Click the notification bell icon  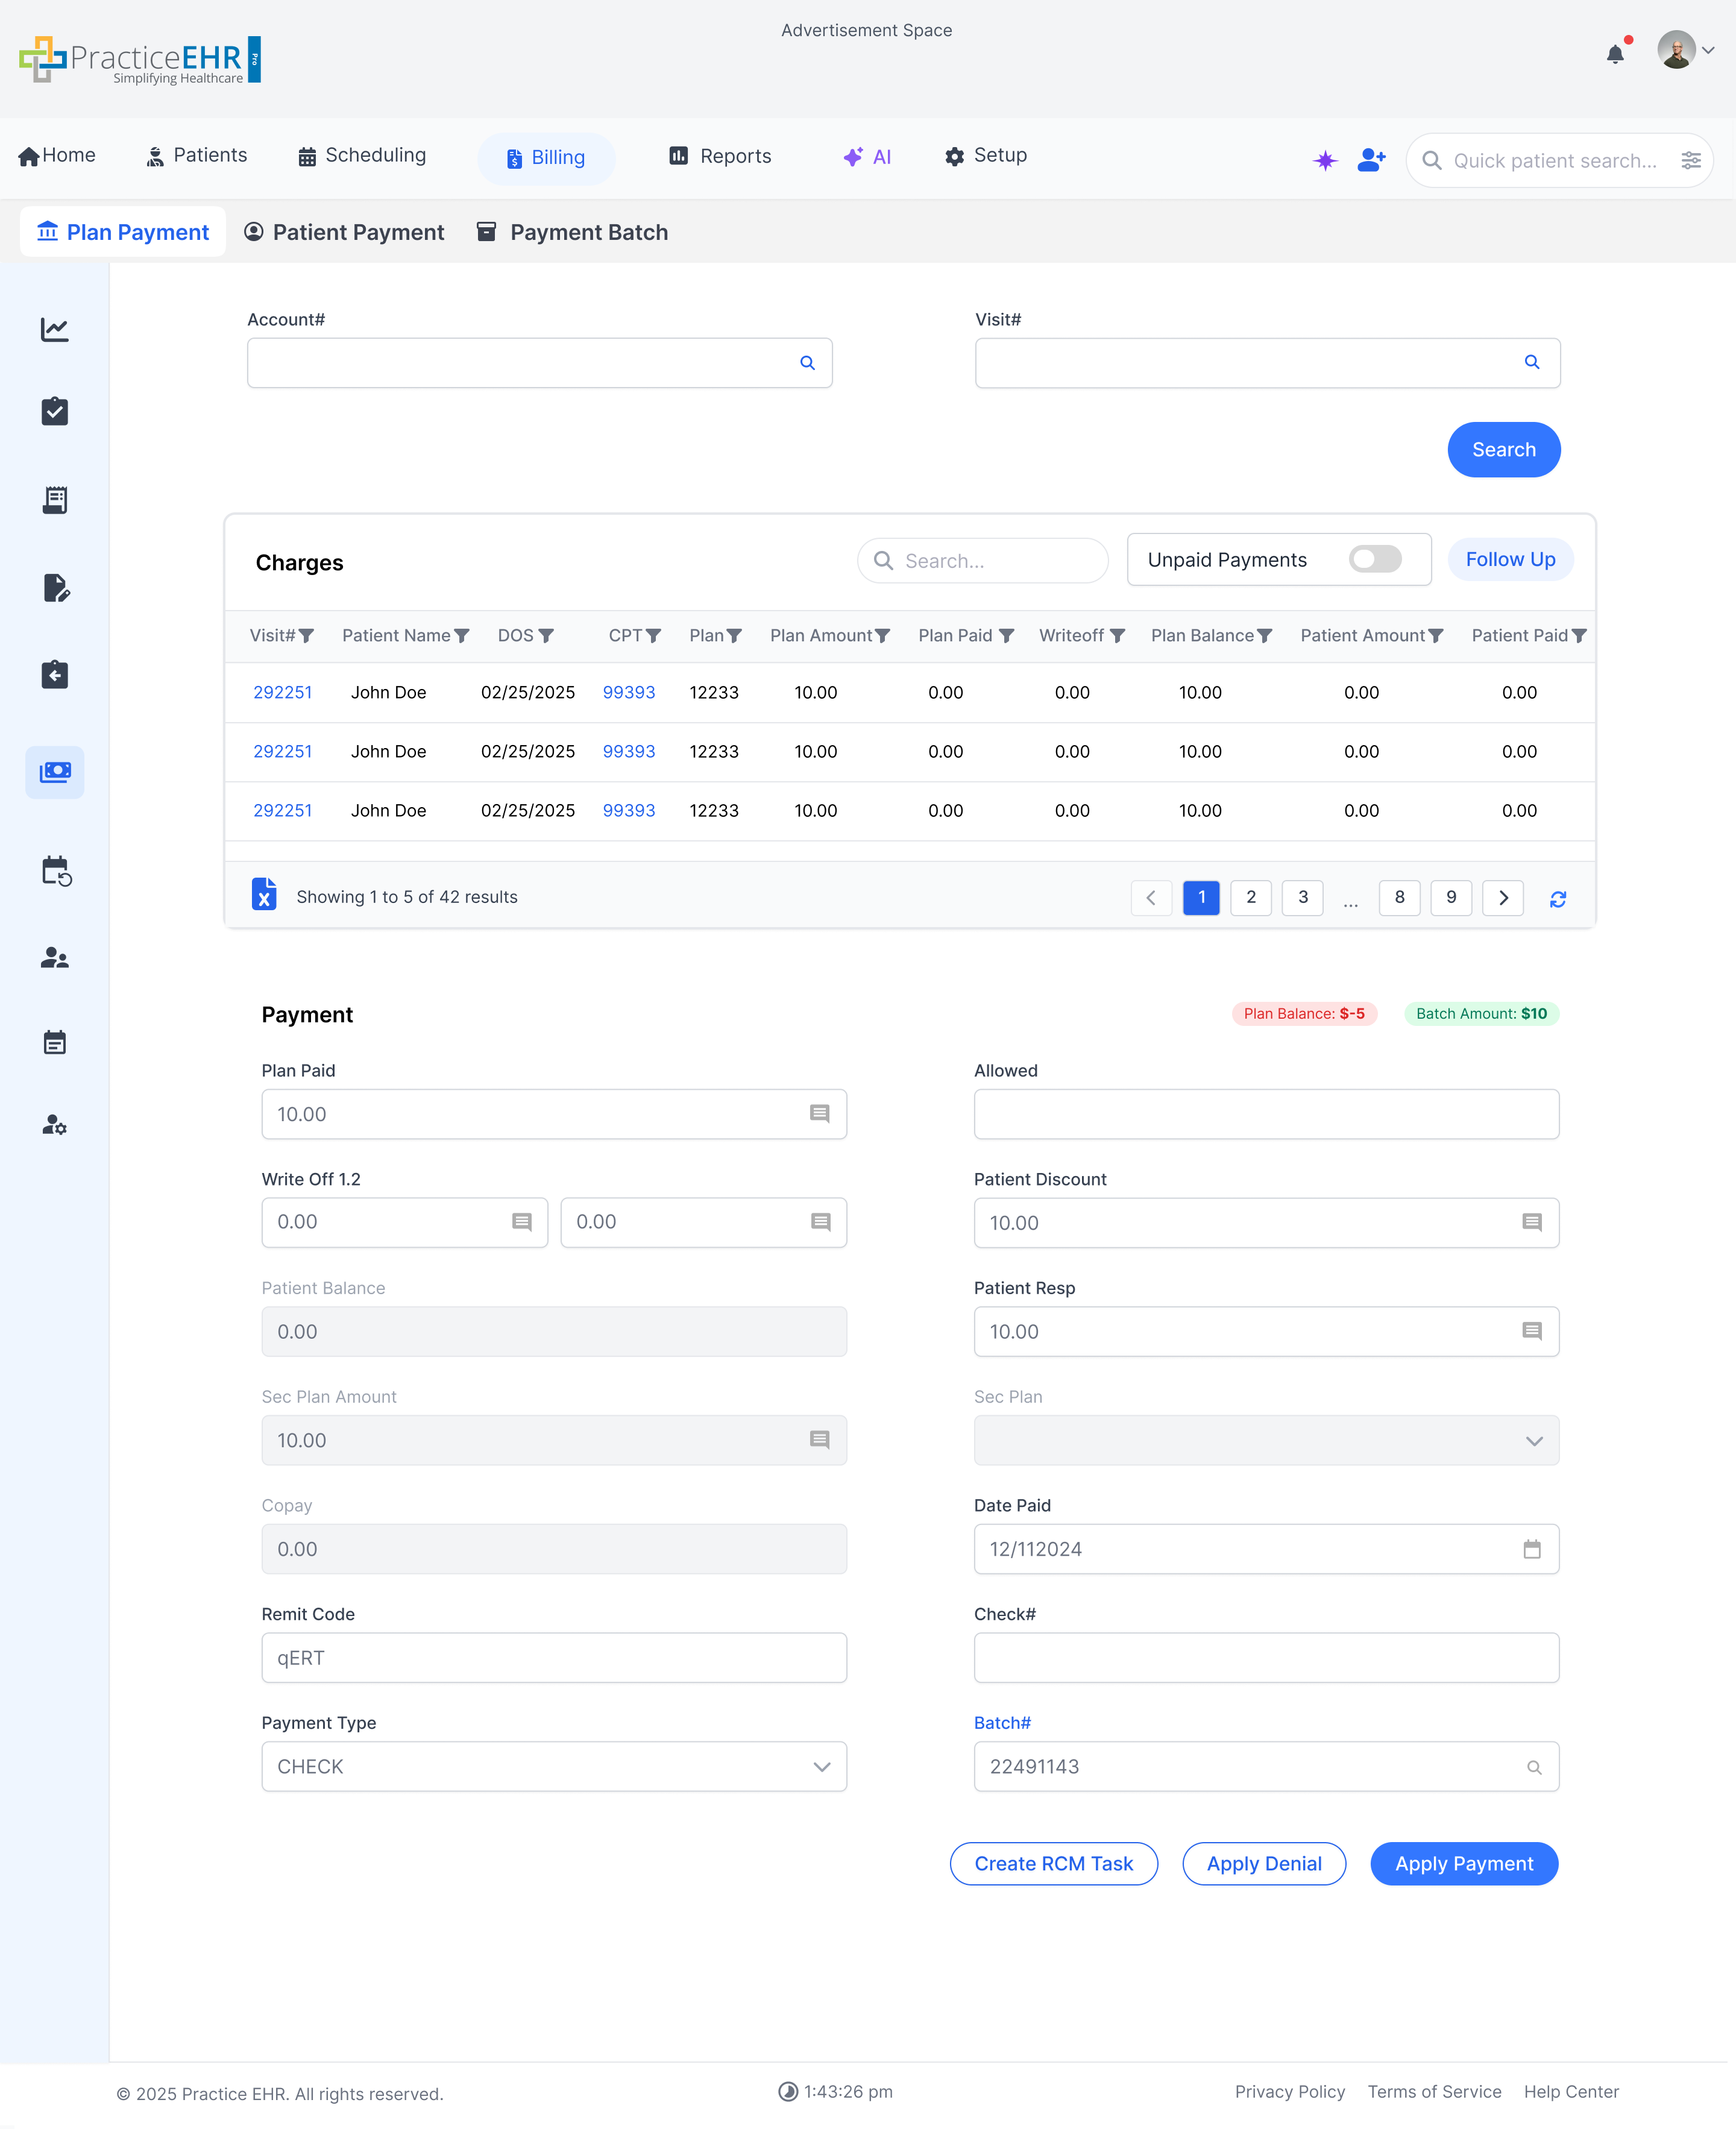click(1614, 54)
